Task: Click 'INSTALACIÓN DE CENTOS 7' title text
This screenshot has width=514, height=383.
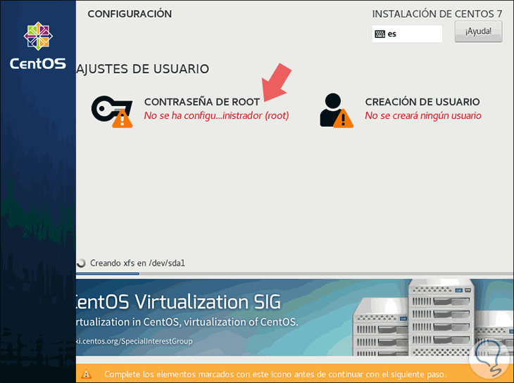Action: pyautogui.click(x=437, y=14)
